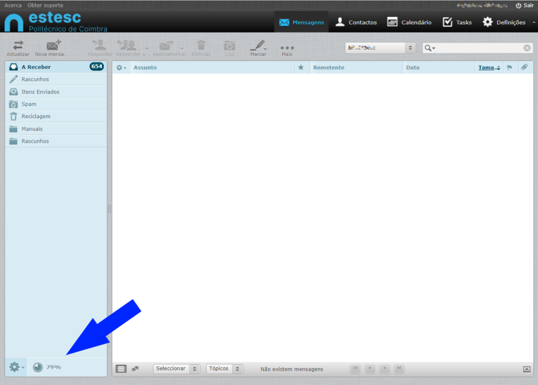Open the Reencaminhar dropdown arrow
This screenshot has width=538, height=385.
(182, 48)
